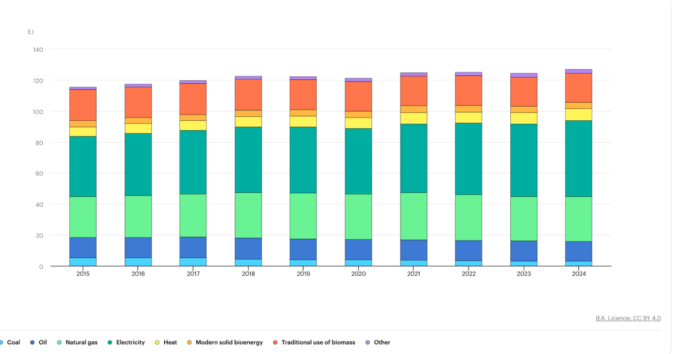The image size is (675, 354).
Task: Click the Modern solid bioenergy legend text
Action: point(230,342)
